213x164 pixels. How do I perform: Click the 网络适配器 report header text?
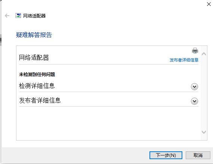[34, 58]
